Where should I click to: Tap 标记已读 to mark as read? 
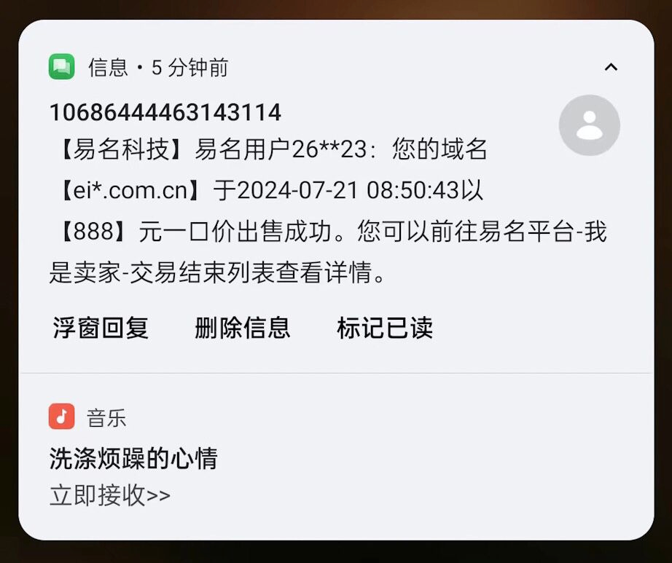tap(385, 328)
